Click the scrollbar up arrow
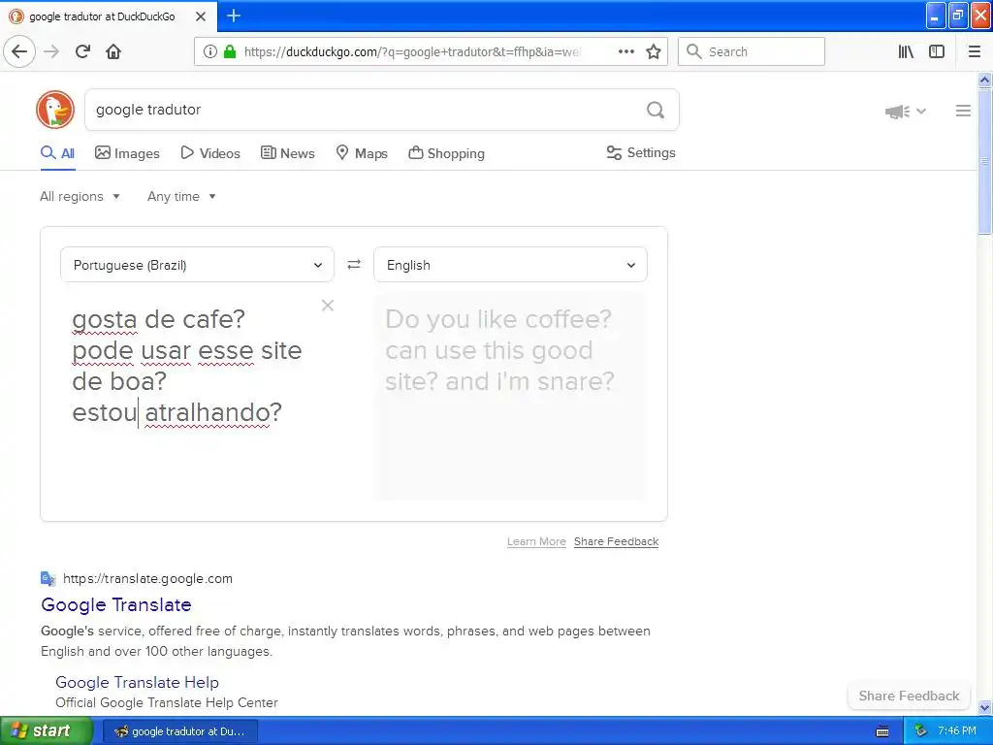The height and width of the screenshot is (745, 993). 984,80
